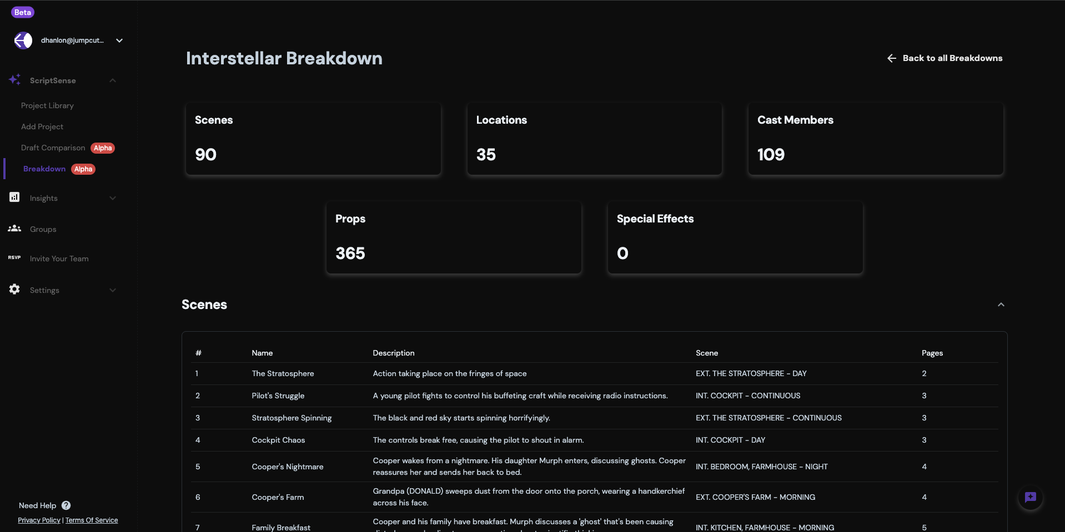This screenshot has width=1065, height=532.
Task: Open Draft Comparison page
Action: click(x=53, y=148)
